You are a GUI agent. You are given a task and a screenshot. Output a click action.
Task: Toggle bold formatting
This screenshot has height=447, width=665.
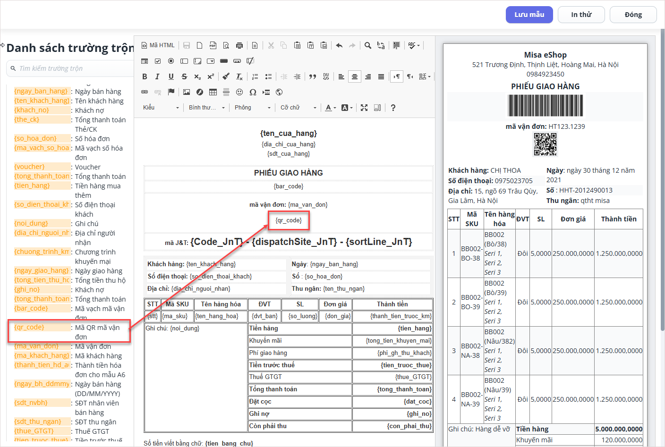point(145,76)
